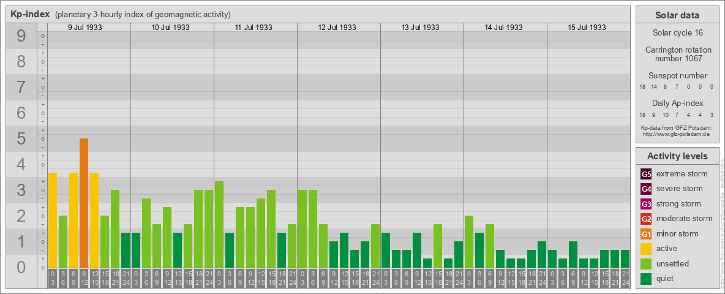The height and width of the screenshot is (294, 725).
Task: Click the 'Kp-index' chart title
Action: tap(30, 14)
